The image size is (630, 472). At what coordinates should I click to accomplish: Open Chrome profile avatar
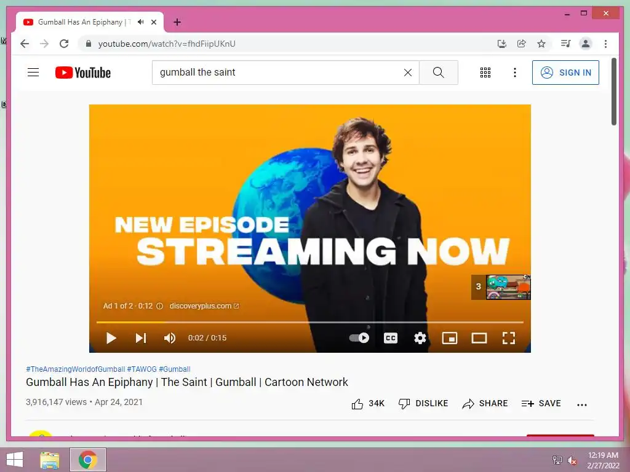(x=586, y=44)
